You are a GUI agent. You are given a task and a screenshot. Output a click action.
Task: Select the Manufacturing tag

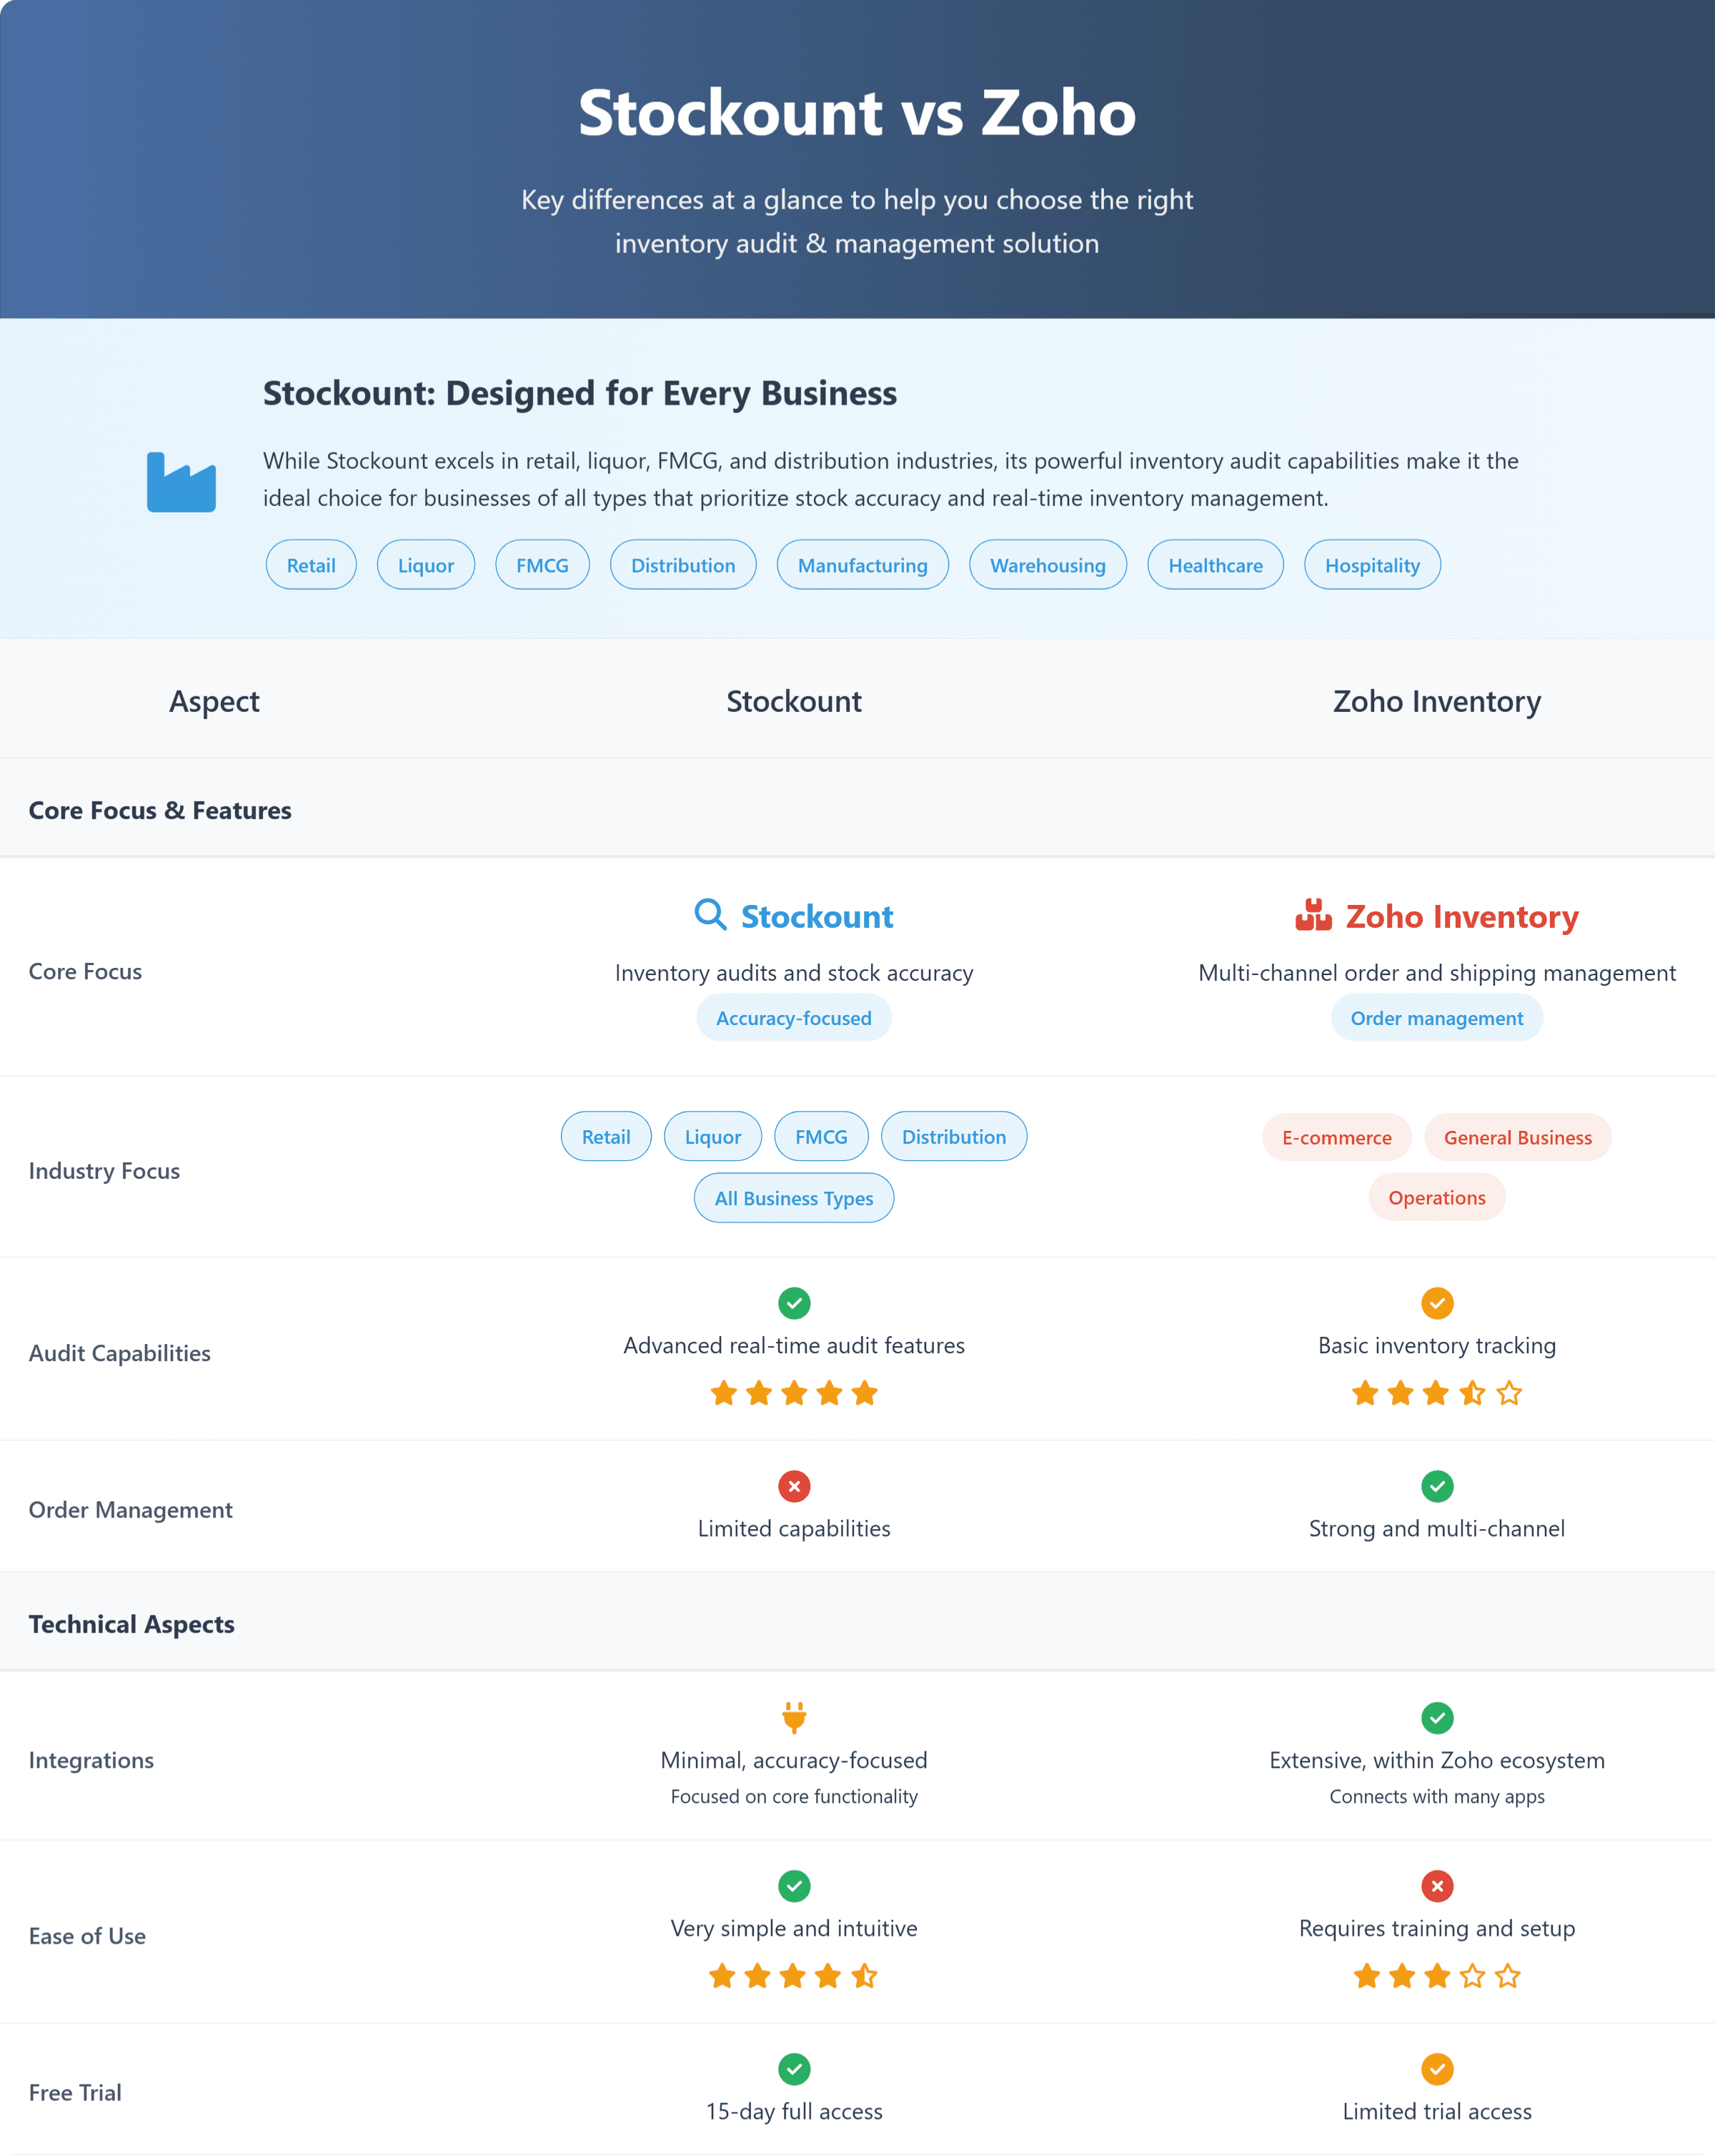(863, 565)
